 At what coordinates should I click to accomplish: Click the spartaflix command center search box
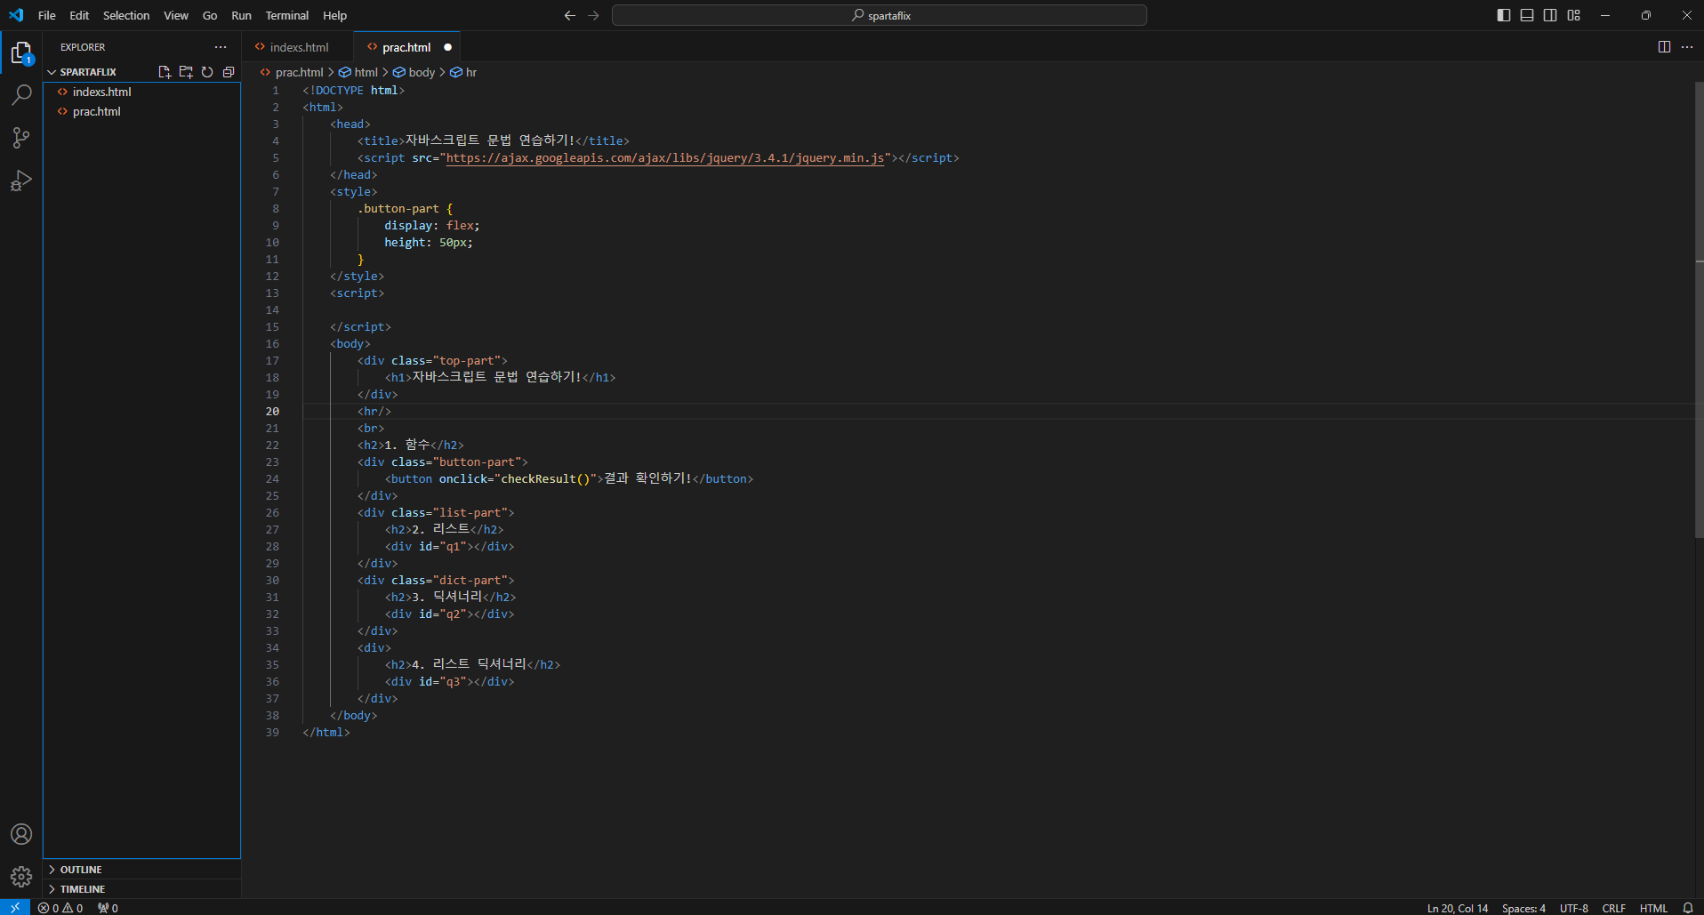tap(880, 15)
